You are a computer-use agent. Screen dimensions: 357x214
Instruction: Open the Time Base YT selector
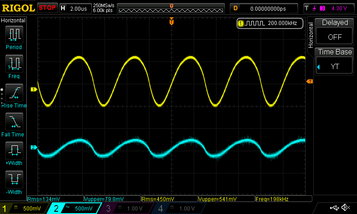point(334,66)
